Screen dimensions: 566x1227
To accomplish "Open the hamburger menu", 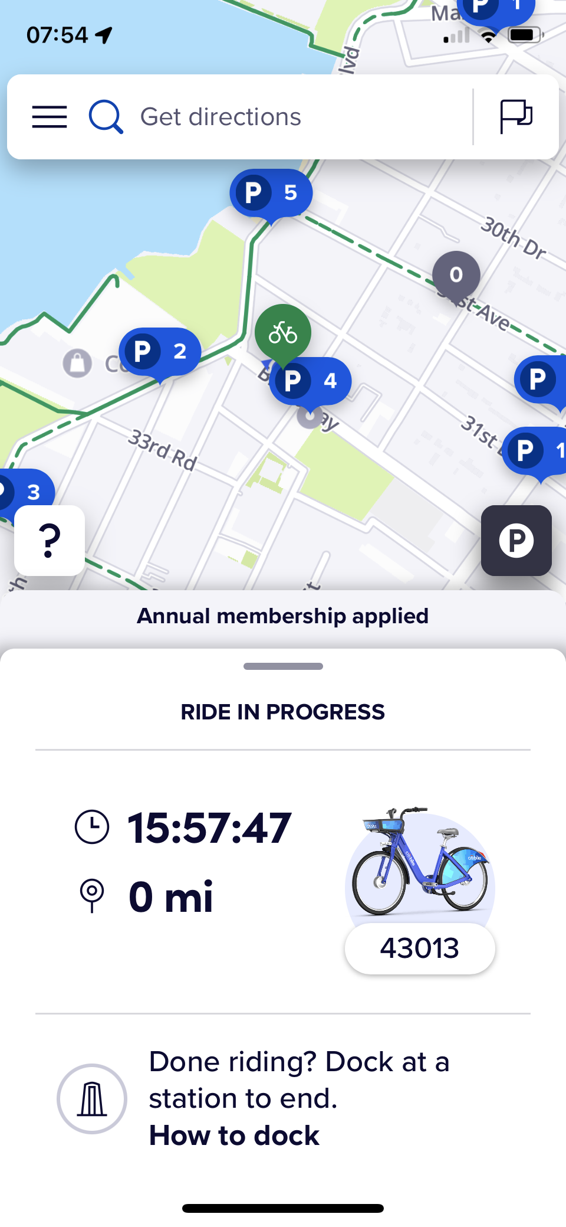I will pos(49,117).
